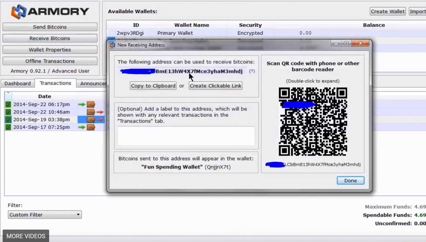Click the Unconfirmed funds label
Image resolution: width=426 pixels, height=242 pixels.
[393, 223]
